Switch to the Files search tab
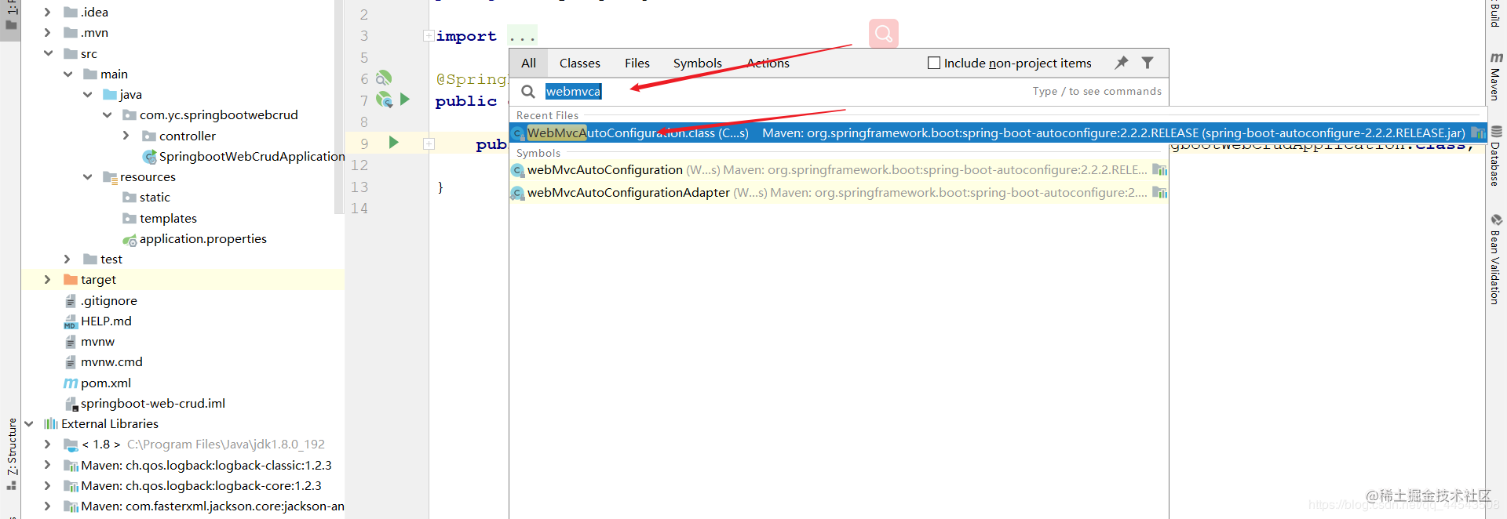 click(x=637, y=63)
